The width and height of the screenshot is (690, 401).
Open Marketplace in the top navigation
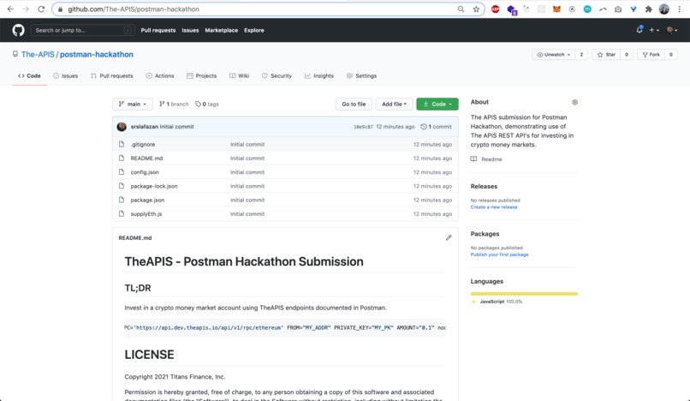pos(222,30)
